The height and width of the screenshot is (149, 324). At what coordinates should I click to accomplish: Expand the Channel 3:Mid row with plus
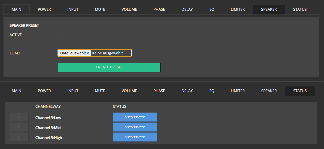tap(19, 127)
